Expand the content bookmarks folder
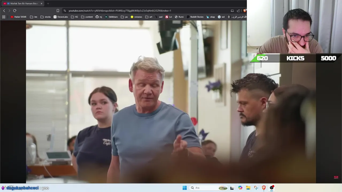The height and width of the screenshot is (192, 342). 87,17
